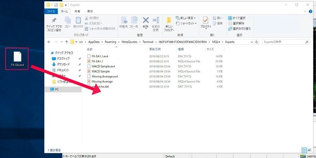This screenshot has height=158, width=316.
Task: Click the New folder (新しいフォルダー) icon
Action: [x=169, y=21]
